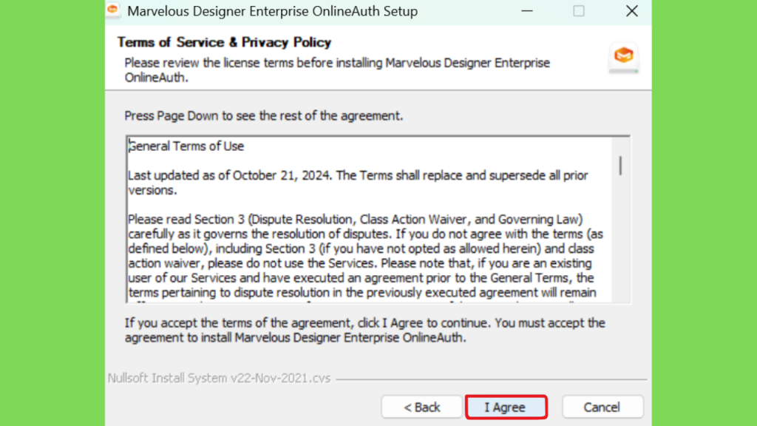Click the 'Terms of Service & Privacy Policy' header title
Screen dimensions: 757x426
[224, 42]
